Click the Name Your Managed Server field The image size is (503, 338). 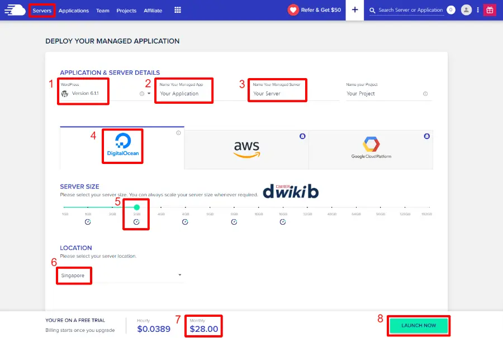pos(278,94)
